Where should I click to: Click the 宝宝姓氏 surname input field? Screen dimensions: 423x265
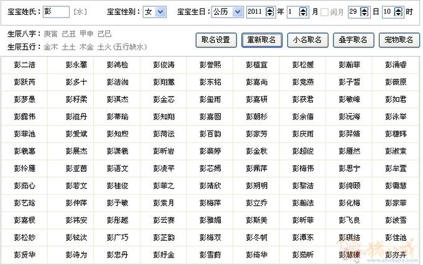click(x=56, y=12)
